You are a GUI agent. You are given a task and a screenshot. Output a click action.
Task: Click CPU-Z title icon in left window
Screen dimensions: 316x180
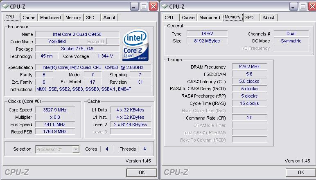[x=5, y=6]
